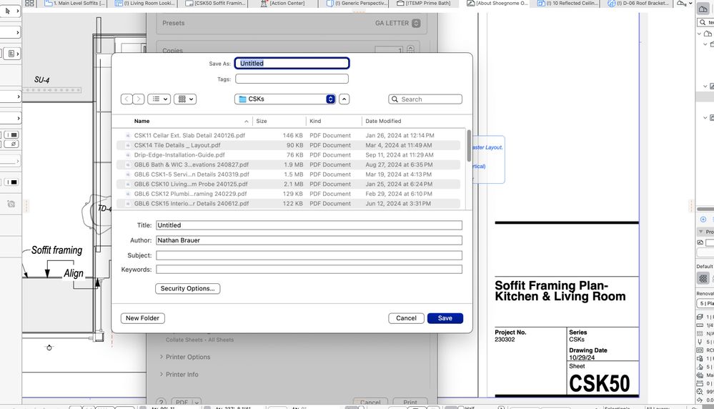Sort files by Size column
The width and height of the screenshot is (714, 409).
click(x=262, y=121)
